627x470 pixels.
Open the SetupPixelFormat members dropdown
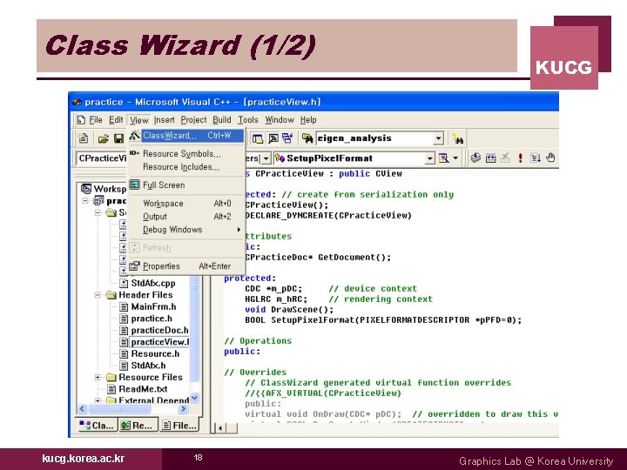point(430,158)
